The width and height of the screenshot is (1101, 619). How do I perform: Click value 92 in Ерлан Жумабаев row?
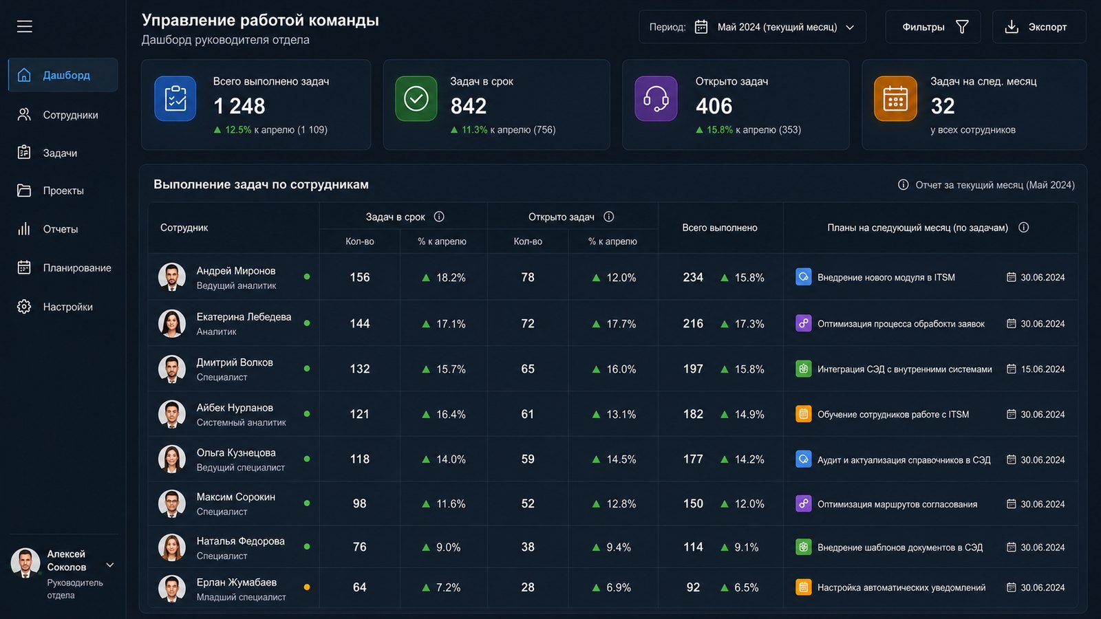pyautogui.click(x=693, y=587)
